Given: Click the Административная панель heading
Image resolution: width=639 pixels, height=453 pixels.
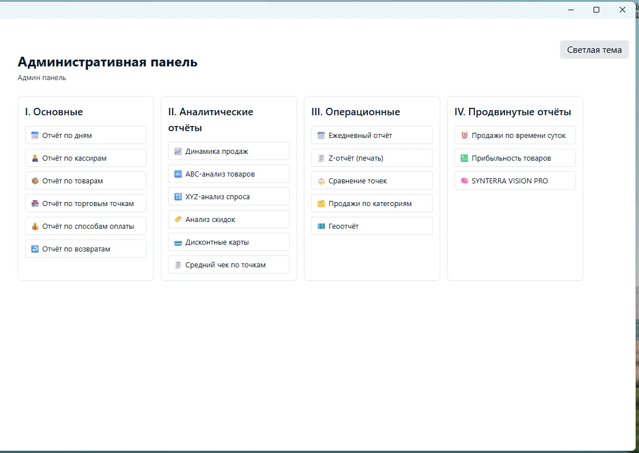Looking at the screenshot, I should click(x=107, y=62).
